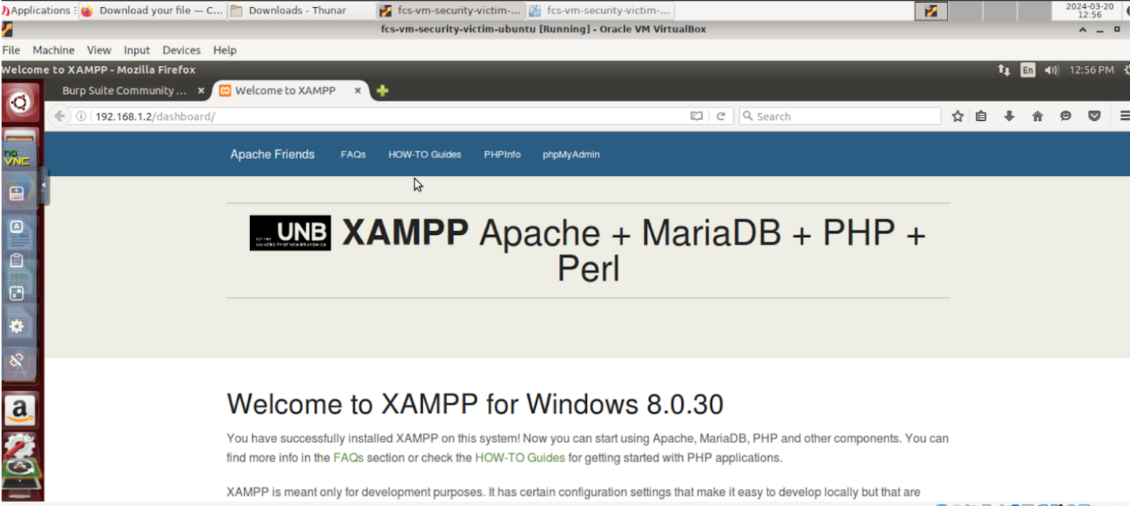
Task: Reload the page with refresh icon
Action: coord(721,116)
